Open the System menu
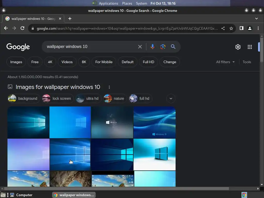The width and height of the screenshot is (264, 198). [x=142, y=3]
